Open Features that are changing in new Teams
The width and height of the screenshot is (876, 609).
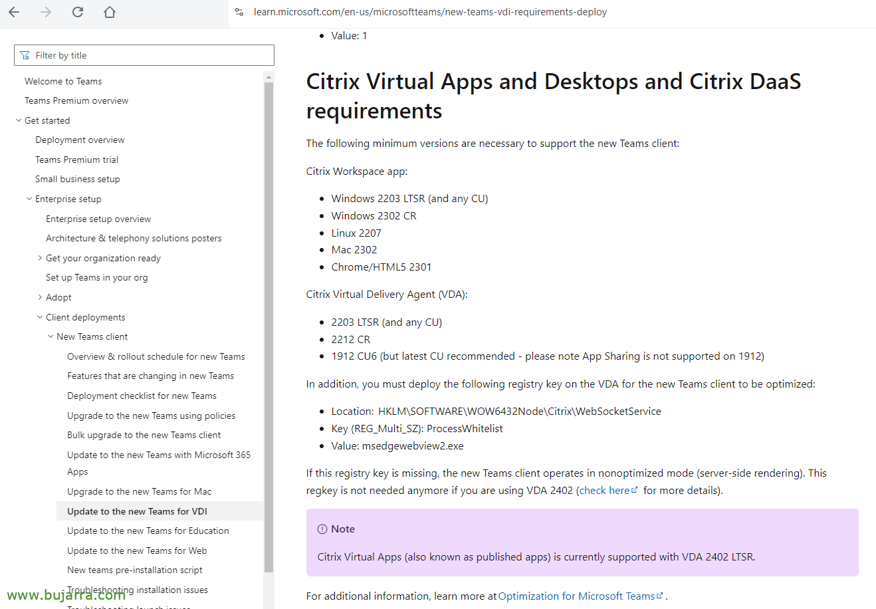tap(151, 376)
